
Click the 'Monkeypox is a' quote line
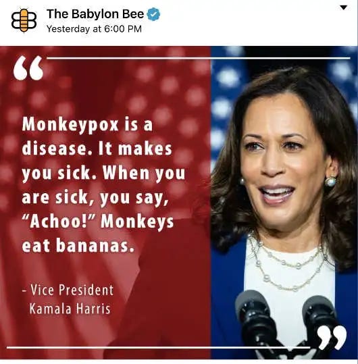tap(88, 124)
